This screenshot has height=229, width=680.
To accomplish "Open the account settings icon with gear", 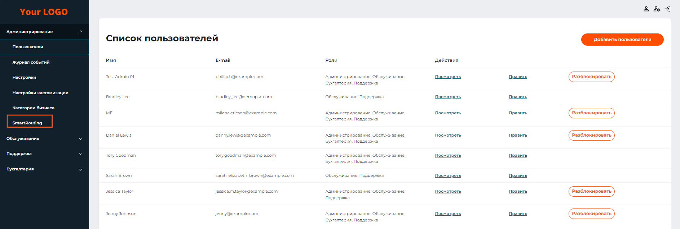I will click(x=657, y=9).
